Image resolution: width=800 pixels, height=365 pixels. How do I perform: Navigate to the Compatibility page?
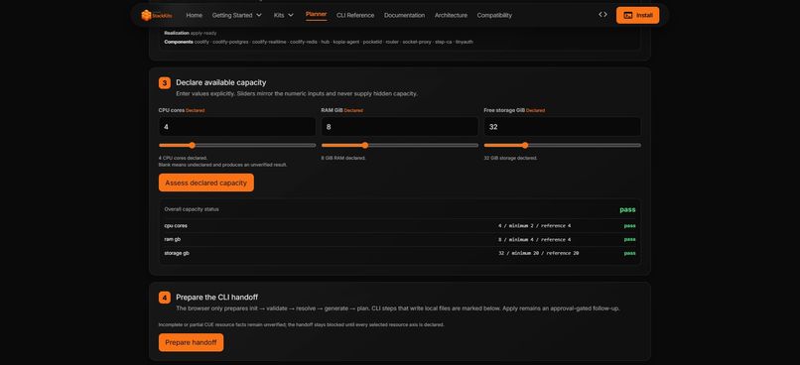494,15
